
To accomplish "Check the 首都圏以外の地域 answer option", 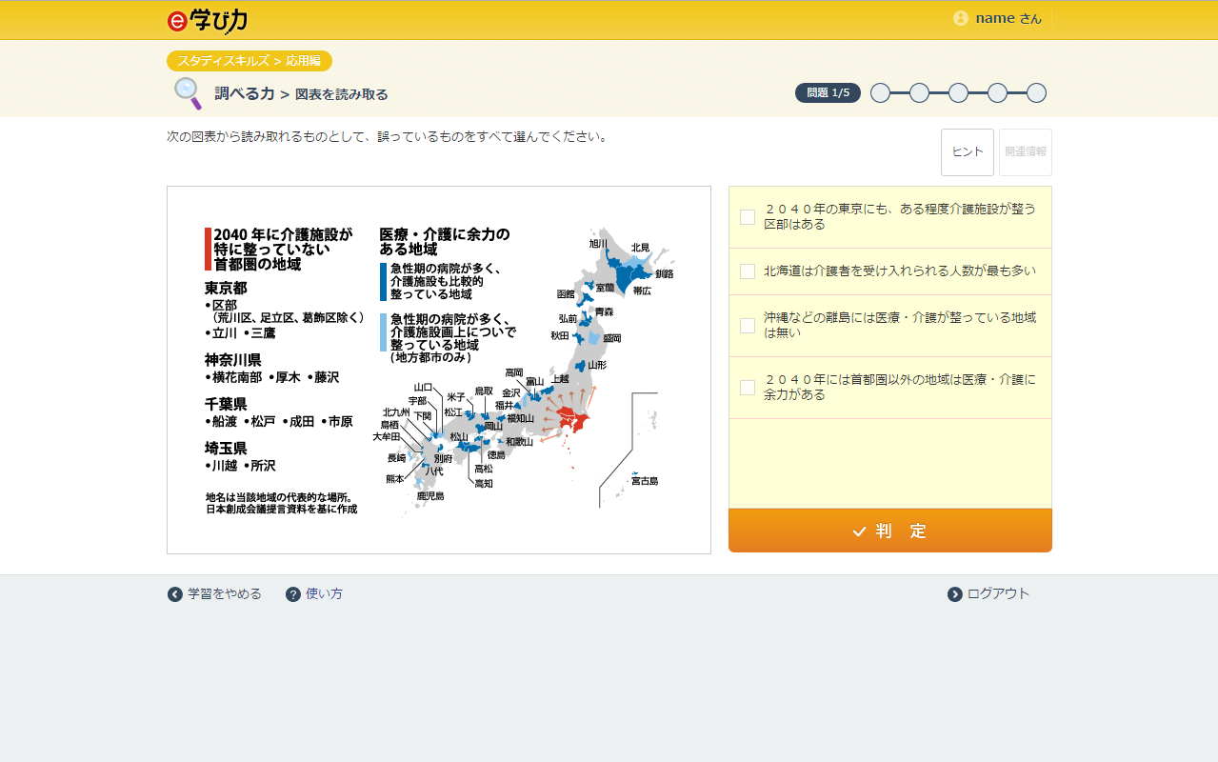I will 748,388.
